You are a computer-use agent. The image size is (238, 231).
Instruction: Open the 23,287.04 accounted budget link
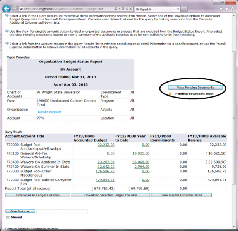pos(106,162)
